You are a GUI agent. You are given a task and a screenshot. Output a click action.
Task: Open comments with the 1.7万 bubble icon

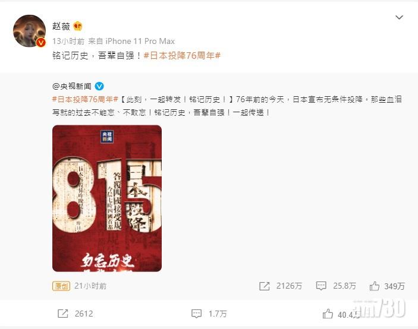pyautogui.click(x=196, y=314)
